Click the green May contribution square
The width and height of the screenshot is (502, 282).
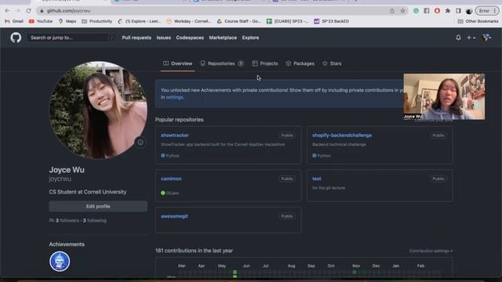coord(235,272)
